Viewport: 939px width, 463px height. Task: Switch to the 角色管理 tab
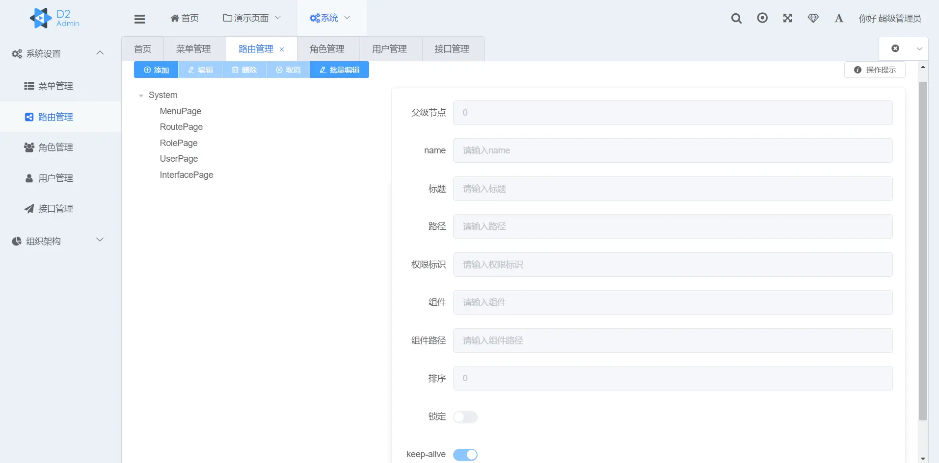(327, 49)
